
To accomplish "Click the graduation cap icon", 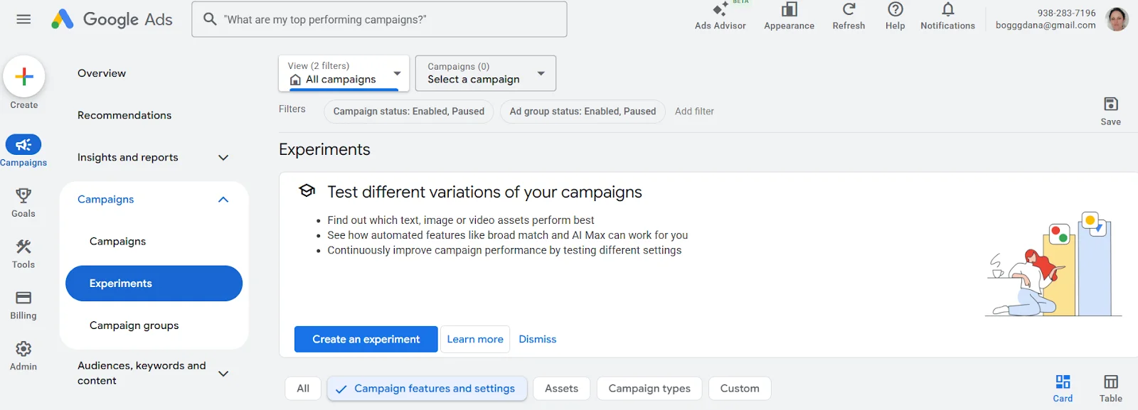I will click(x=307, y=190).
